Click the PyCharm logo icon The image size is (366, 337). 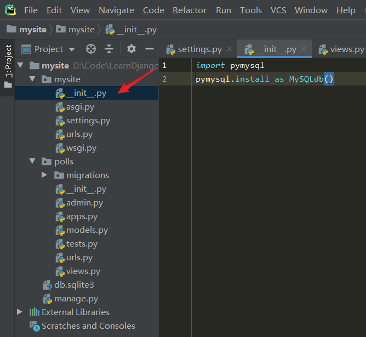point(10,10)
